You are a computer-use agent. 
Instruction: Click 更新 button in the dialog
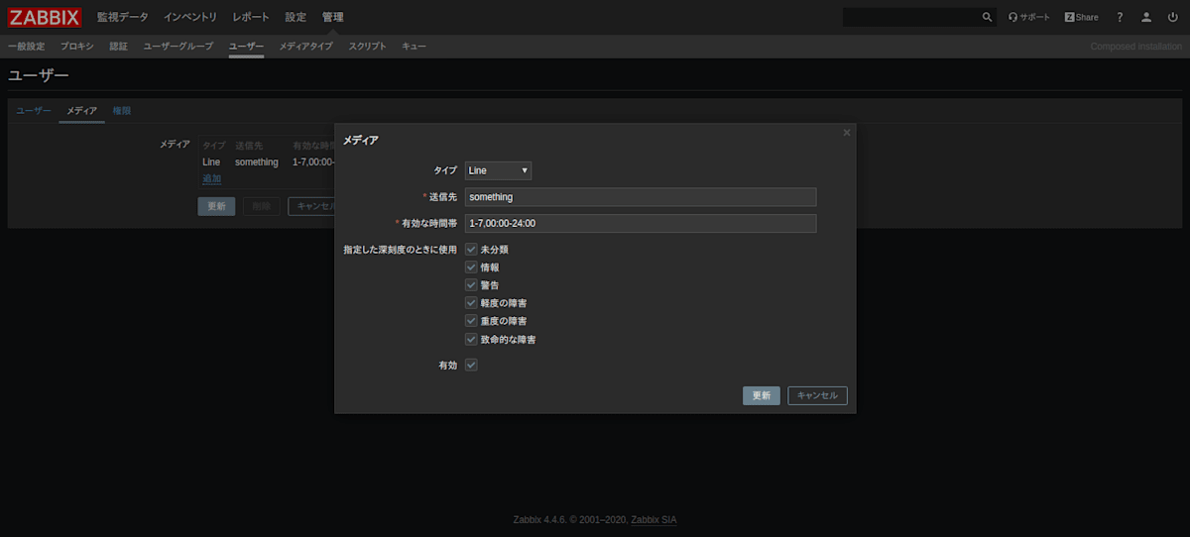[762, 395]
